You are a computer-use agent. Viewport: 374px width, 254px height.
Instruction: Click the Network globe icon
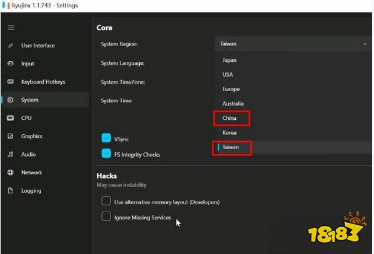pyautogui.click(x=10, y=172)
